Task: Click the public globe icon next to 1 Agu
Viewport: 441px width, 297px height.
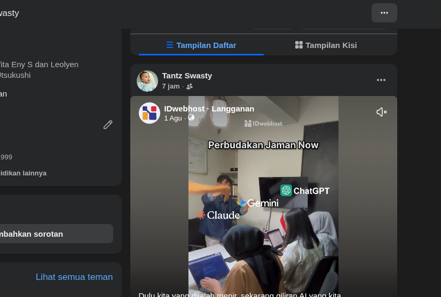Action: (x=191, y=118)
